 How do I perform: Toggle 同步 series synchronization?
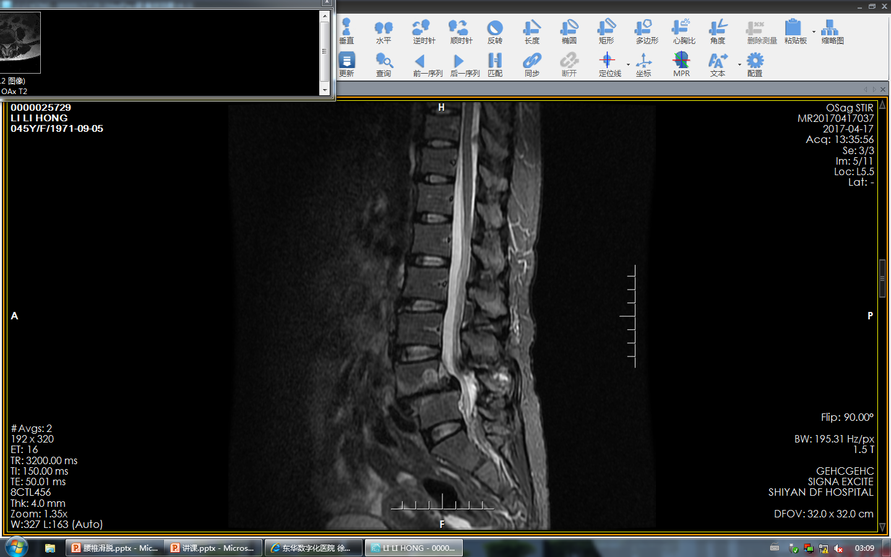point(532,64)
